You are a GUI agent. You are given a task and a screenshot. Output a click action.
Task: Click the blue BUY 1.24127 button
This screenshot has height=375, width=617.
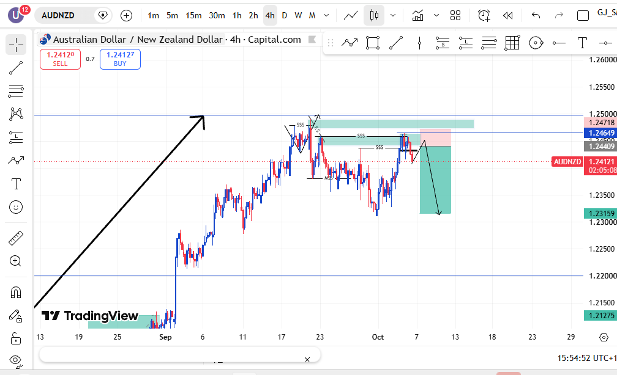[x=120, y=59]
